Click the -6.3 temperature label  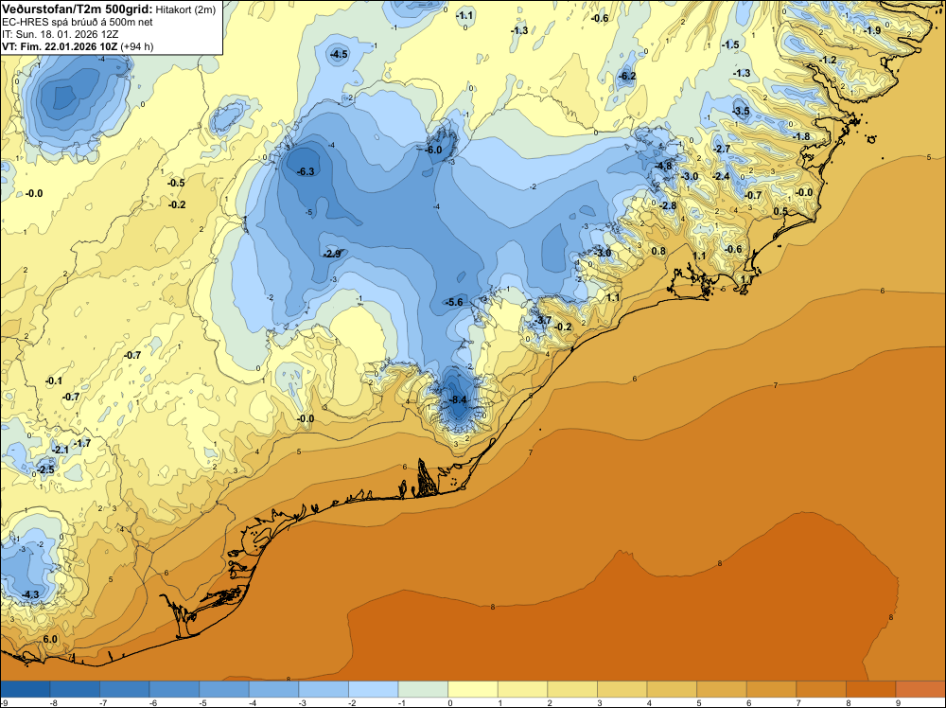[x=306, y=171]
